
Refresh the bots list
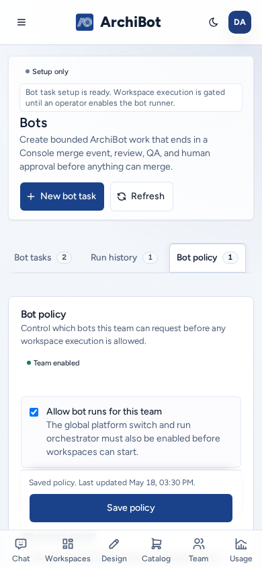tap(142, 197)
